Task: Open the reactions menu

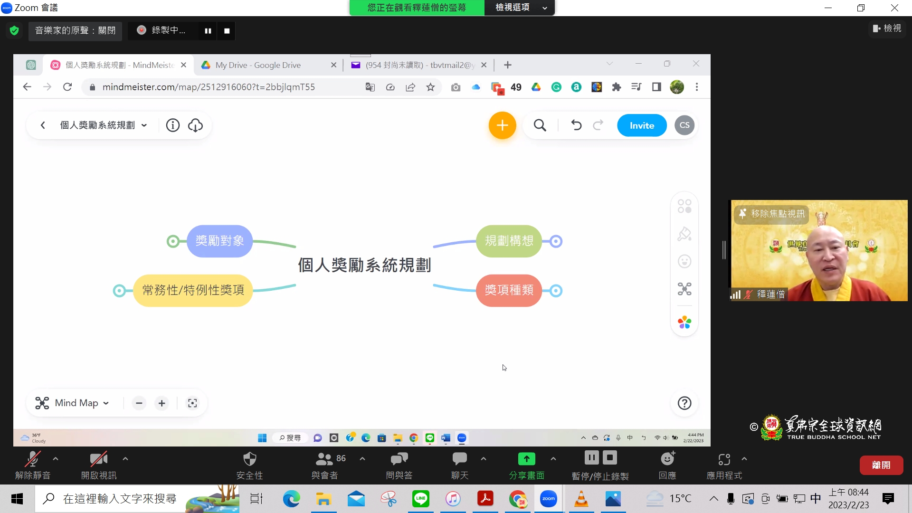Action: (667, 459)
